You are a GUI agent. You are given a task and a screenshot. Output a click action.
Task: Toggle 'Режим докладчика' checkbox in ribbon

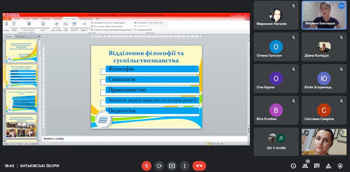click(136, 30)
